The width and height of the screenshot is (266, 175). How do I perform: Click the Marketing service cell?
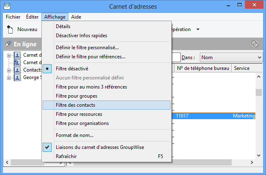244,116
